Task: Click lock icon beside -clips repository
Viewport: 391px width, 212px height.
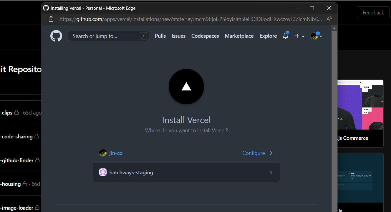Action: click(x=17, y=112)
